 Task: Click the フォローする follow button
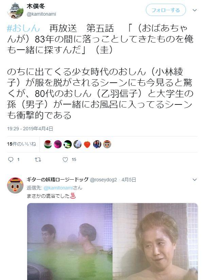point(166,10)
